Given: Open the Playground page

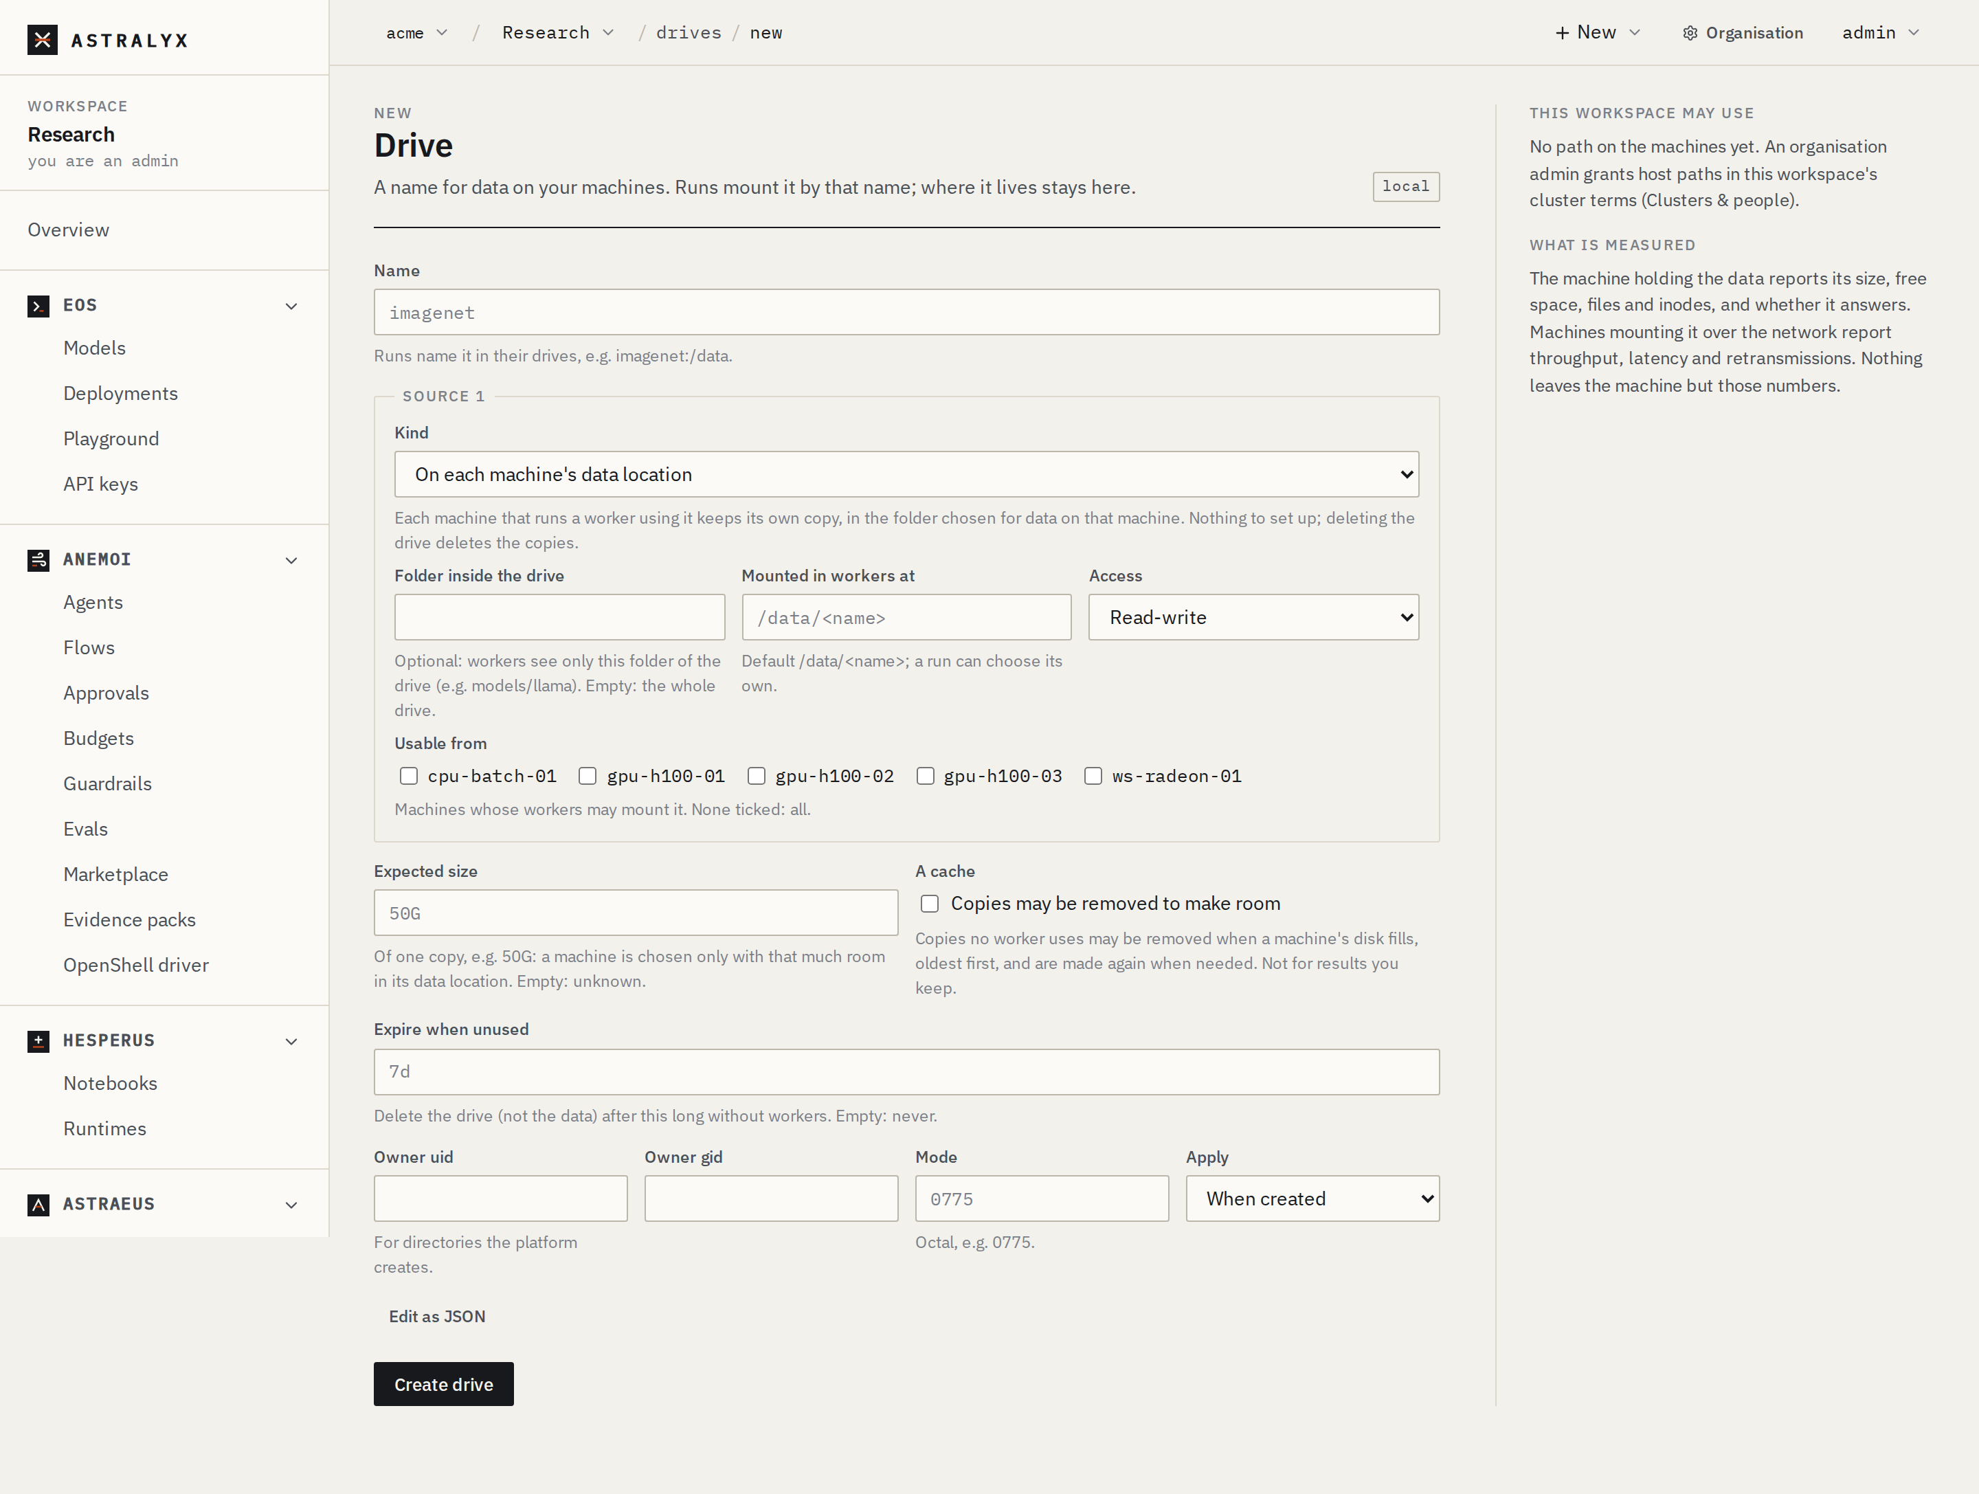Looking at the screenshot, I should click(111, 439).
